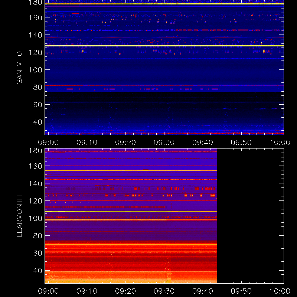
Task: Click 10:00 time label under LEARMONTH plot
Action: click(x=280, y=291)
